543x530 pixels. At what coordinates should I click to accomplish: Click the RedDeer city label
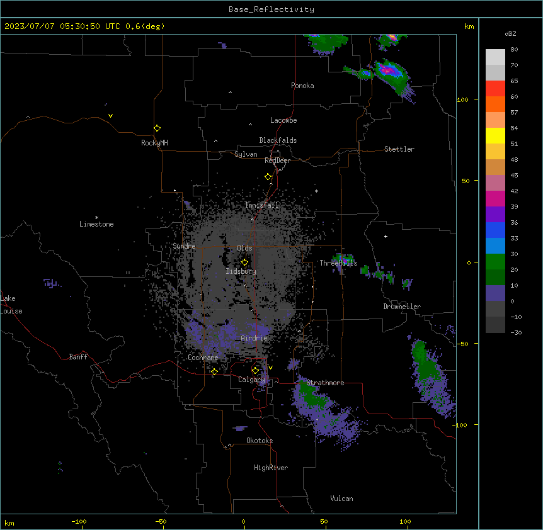(x=277, y=161)
